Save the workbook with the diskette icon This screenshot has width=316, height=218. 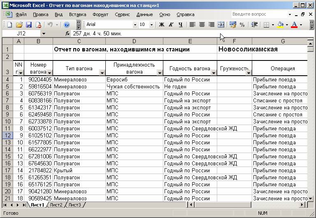[29, 25]
